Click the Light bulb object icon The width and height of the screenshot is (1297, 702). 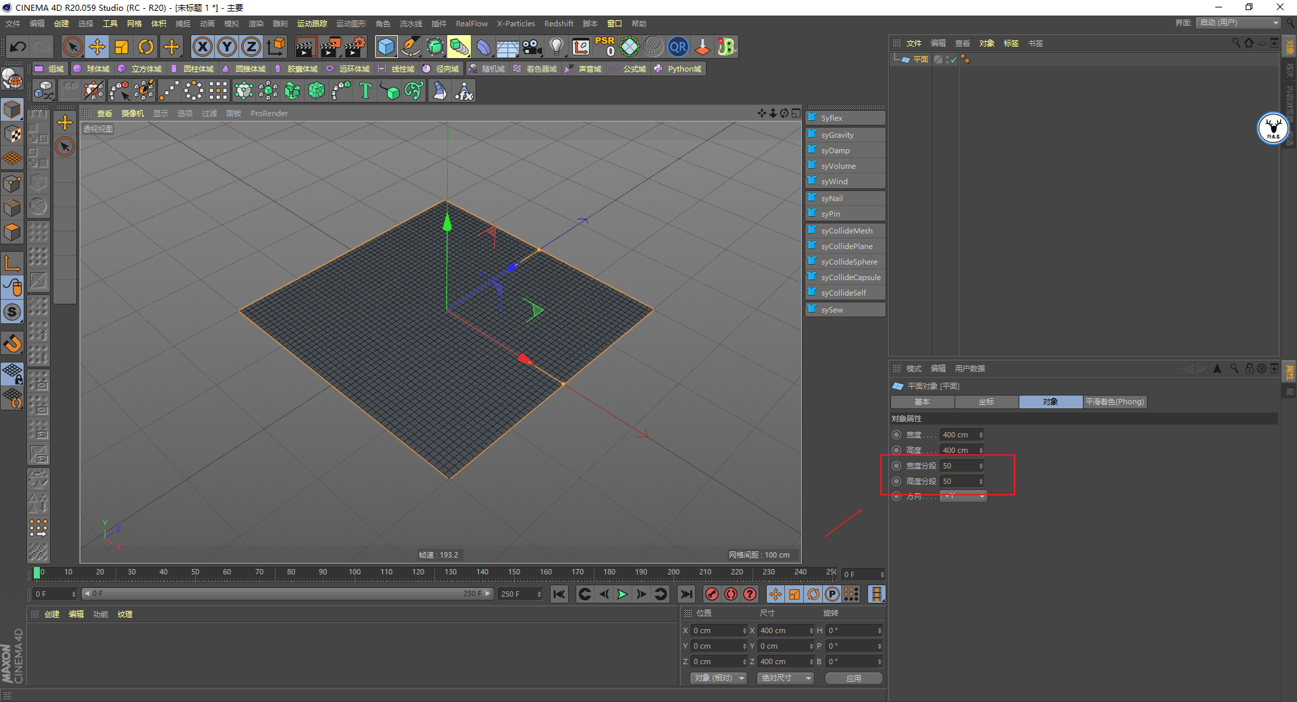click(556, 47)
